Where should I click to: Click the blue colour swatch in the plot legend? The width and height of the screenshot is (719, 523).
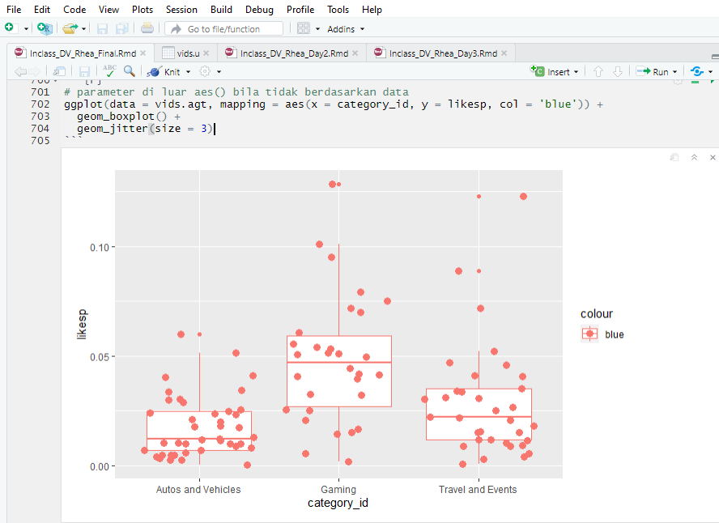coord(589,334)
